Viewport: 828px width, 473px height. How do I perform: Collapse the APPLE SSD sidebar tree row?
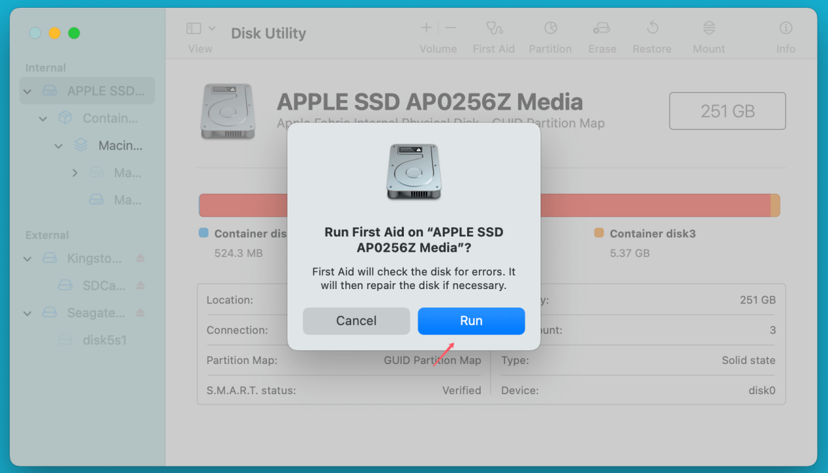(28, 91)
